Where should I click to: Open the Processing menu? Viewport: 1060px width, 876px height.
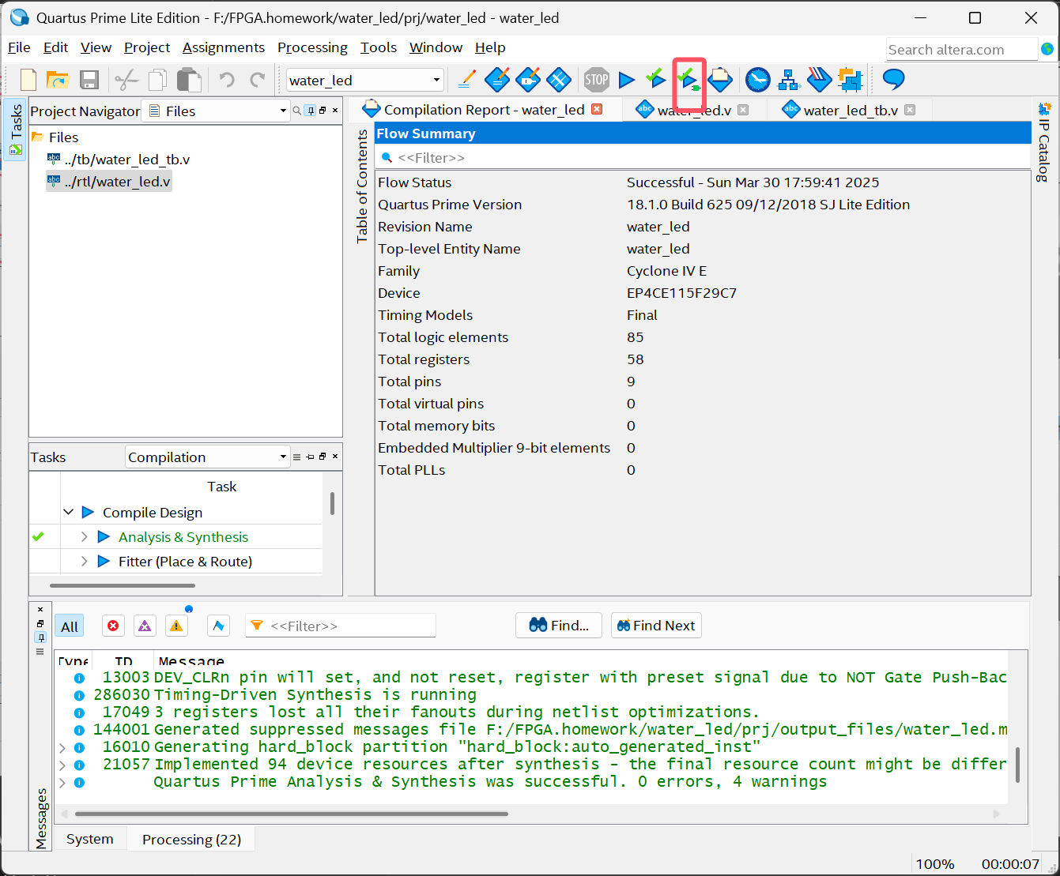312,47
